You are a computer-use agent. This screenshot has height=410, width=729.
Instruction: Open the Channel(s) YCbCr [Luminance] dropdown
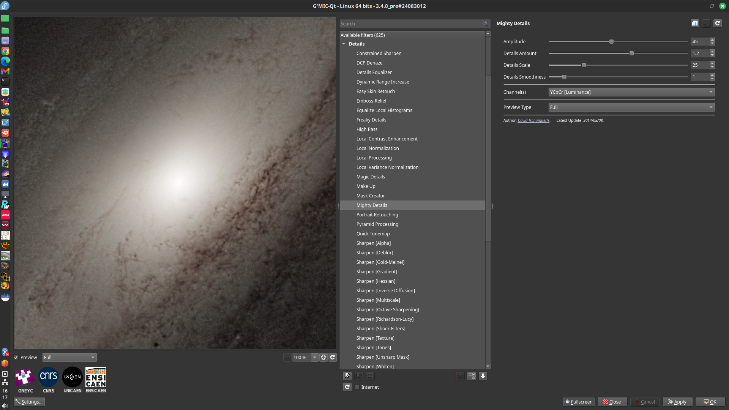(631, 92)
